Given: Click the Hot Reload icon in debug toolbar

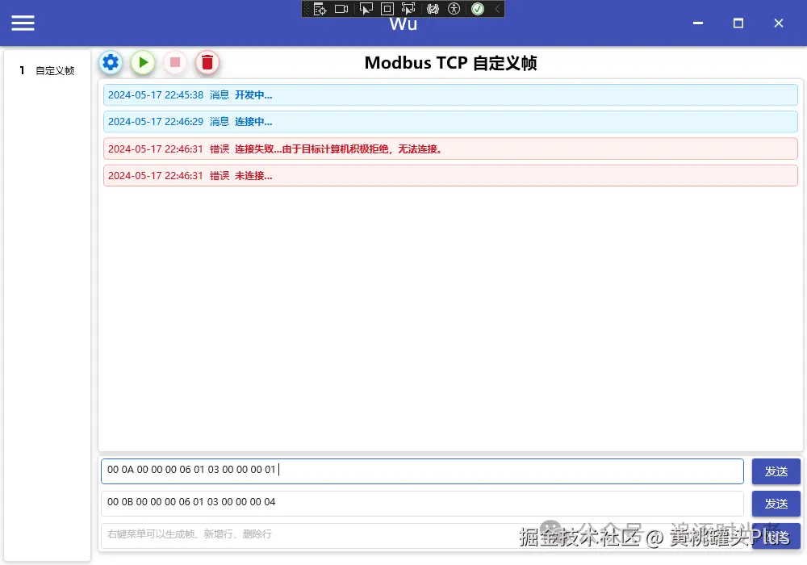Looking at the screenshot, I should (433, 9).
